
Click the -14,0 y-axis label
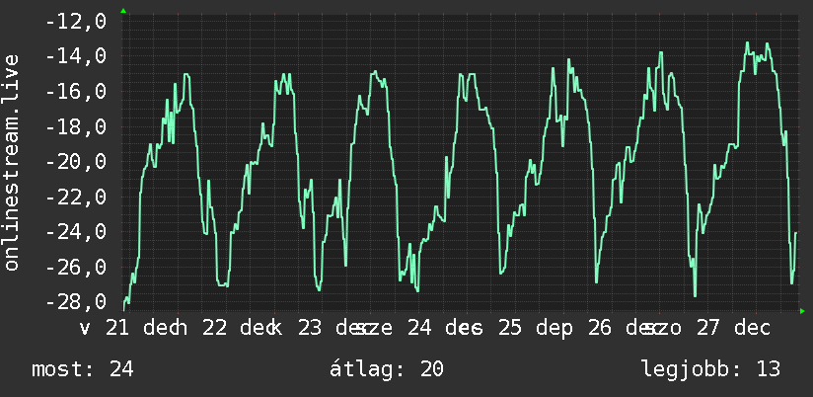click(76, 56)
